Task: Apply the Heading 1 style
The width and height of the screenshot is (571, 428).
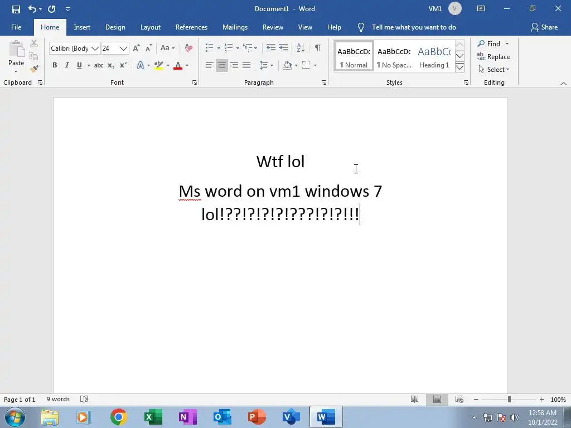Action: pyautogui.click(x=434, y=57)
